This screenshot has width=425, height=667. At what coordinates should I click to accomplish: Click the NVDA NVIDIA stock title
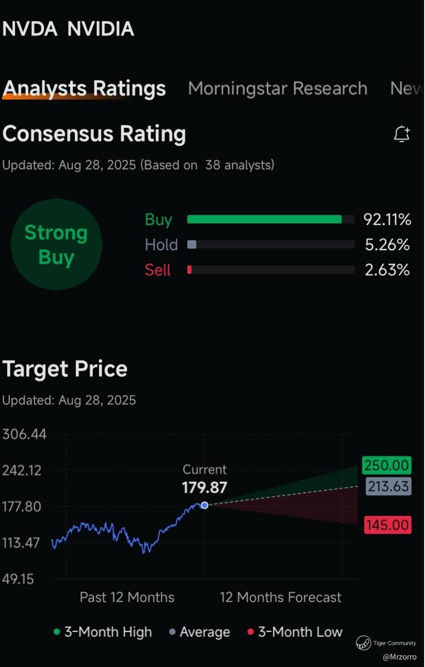[x=68, y=29]
